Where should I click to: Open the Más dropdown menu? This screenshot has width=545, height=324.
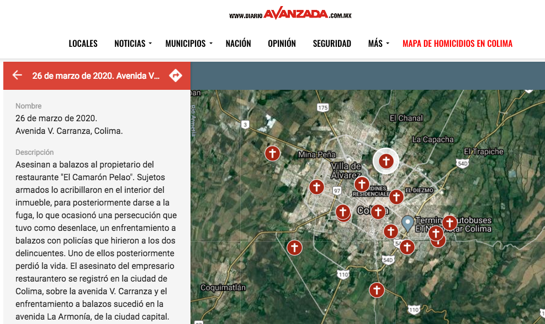pos(378,44)
